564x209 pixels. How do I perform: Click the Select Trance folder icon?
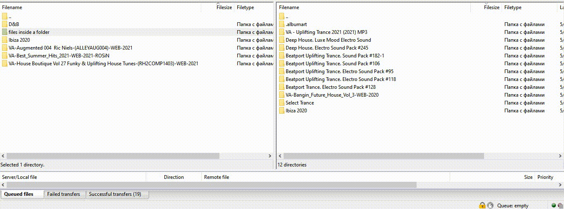tap(282, 103)
